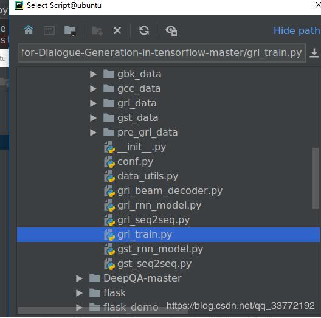Select DeepQA-master folder name
This screenshot has width=321, height=318.
142,278
